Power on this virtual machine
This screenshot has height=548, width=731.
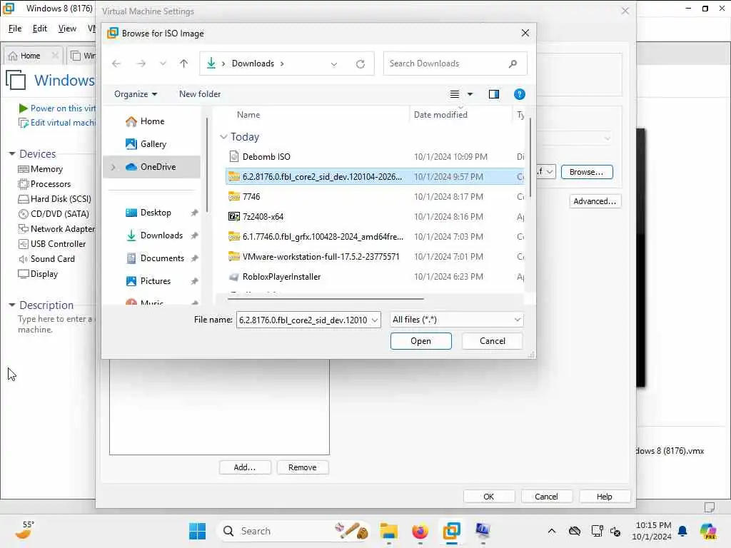pyautogui.click(x=57, y=108)
